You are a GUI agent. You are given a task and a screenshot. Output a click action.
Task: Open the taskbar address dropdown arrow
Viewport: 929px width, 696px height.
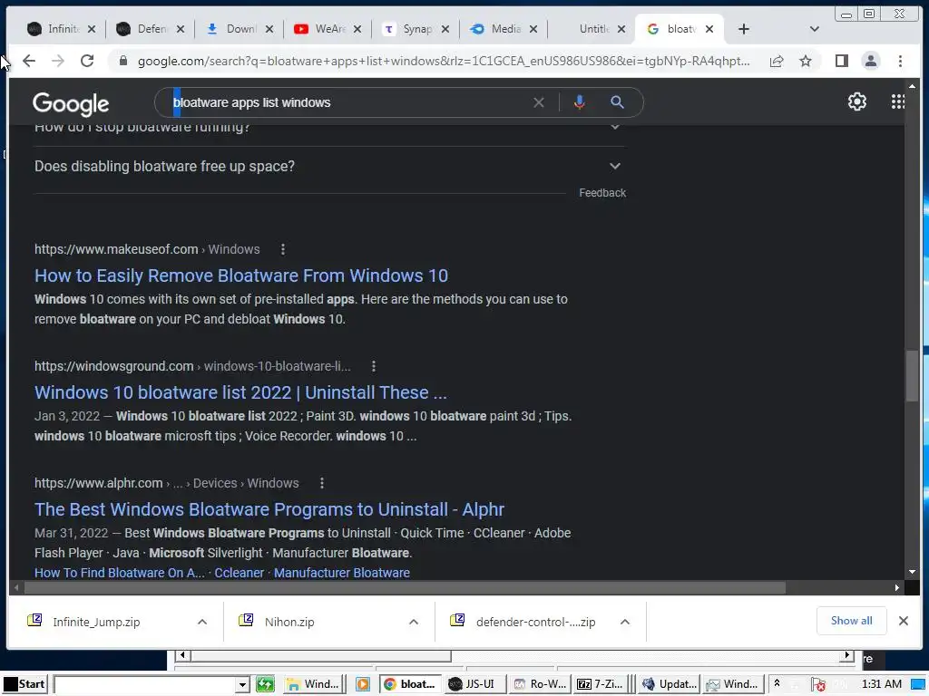click(x=241, y=685)
